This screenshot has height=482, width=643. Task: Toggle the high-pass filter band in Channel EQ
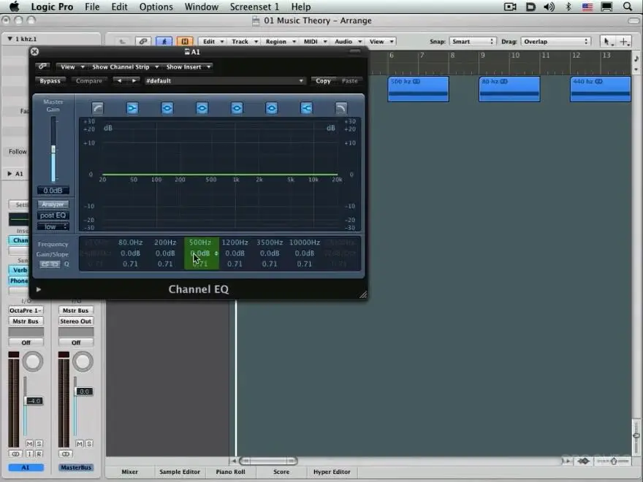97,108
